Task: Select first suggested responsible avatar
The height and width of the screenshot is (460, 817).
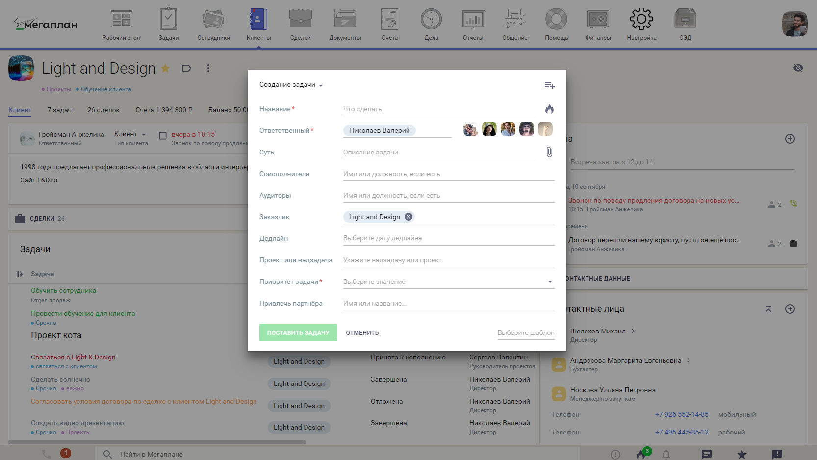Action: coord(471,129)
